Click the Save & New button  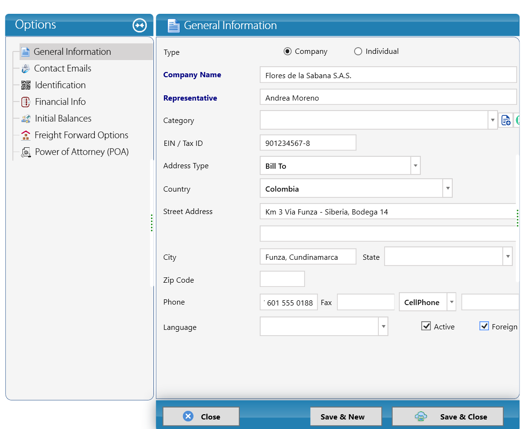(346, 417)
